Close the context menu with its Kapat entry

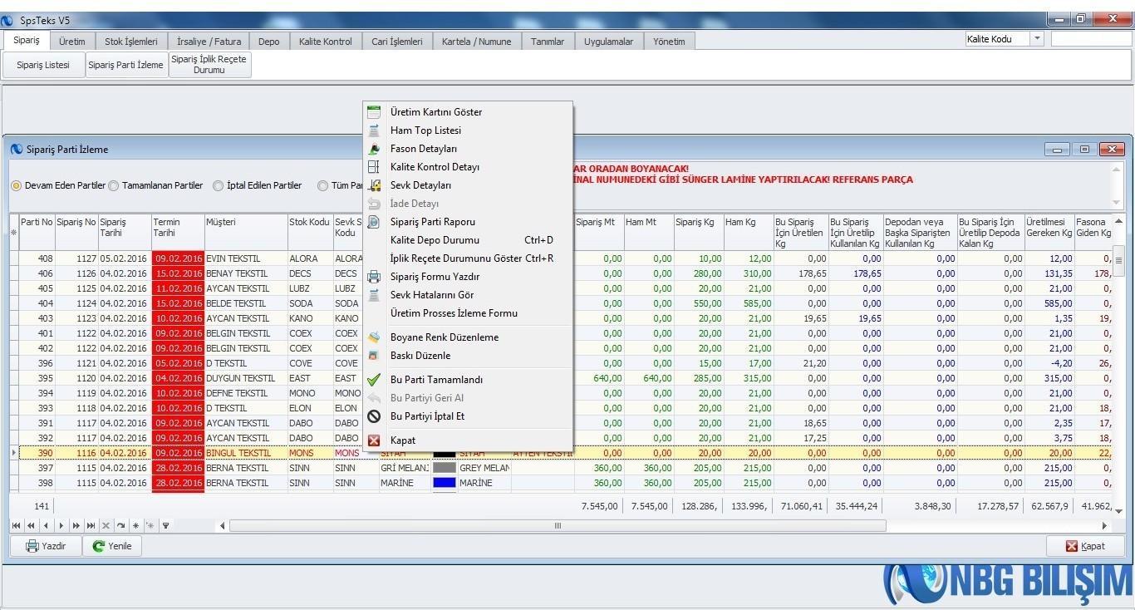coord(467,440)
